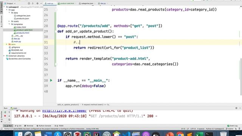Open the Structure tool window strip

tap(2, 21)
